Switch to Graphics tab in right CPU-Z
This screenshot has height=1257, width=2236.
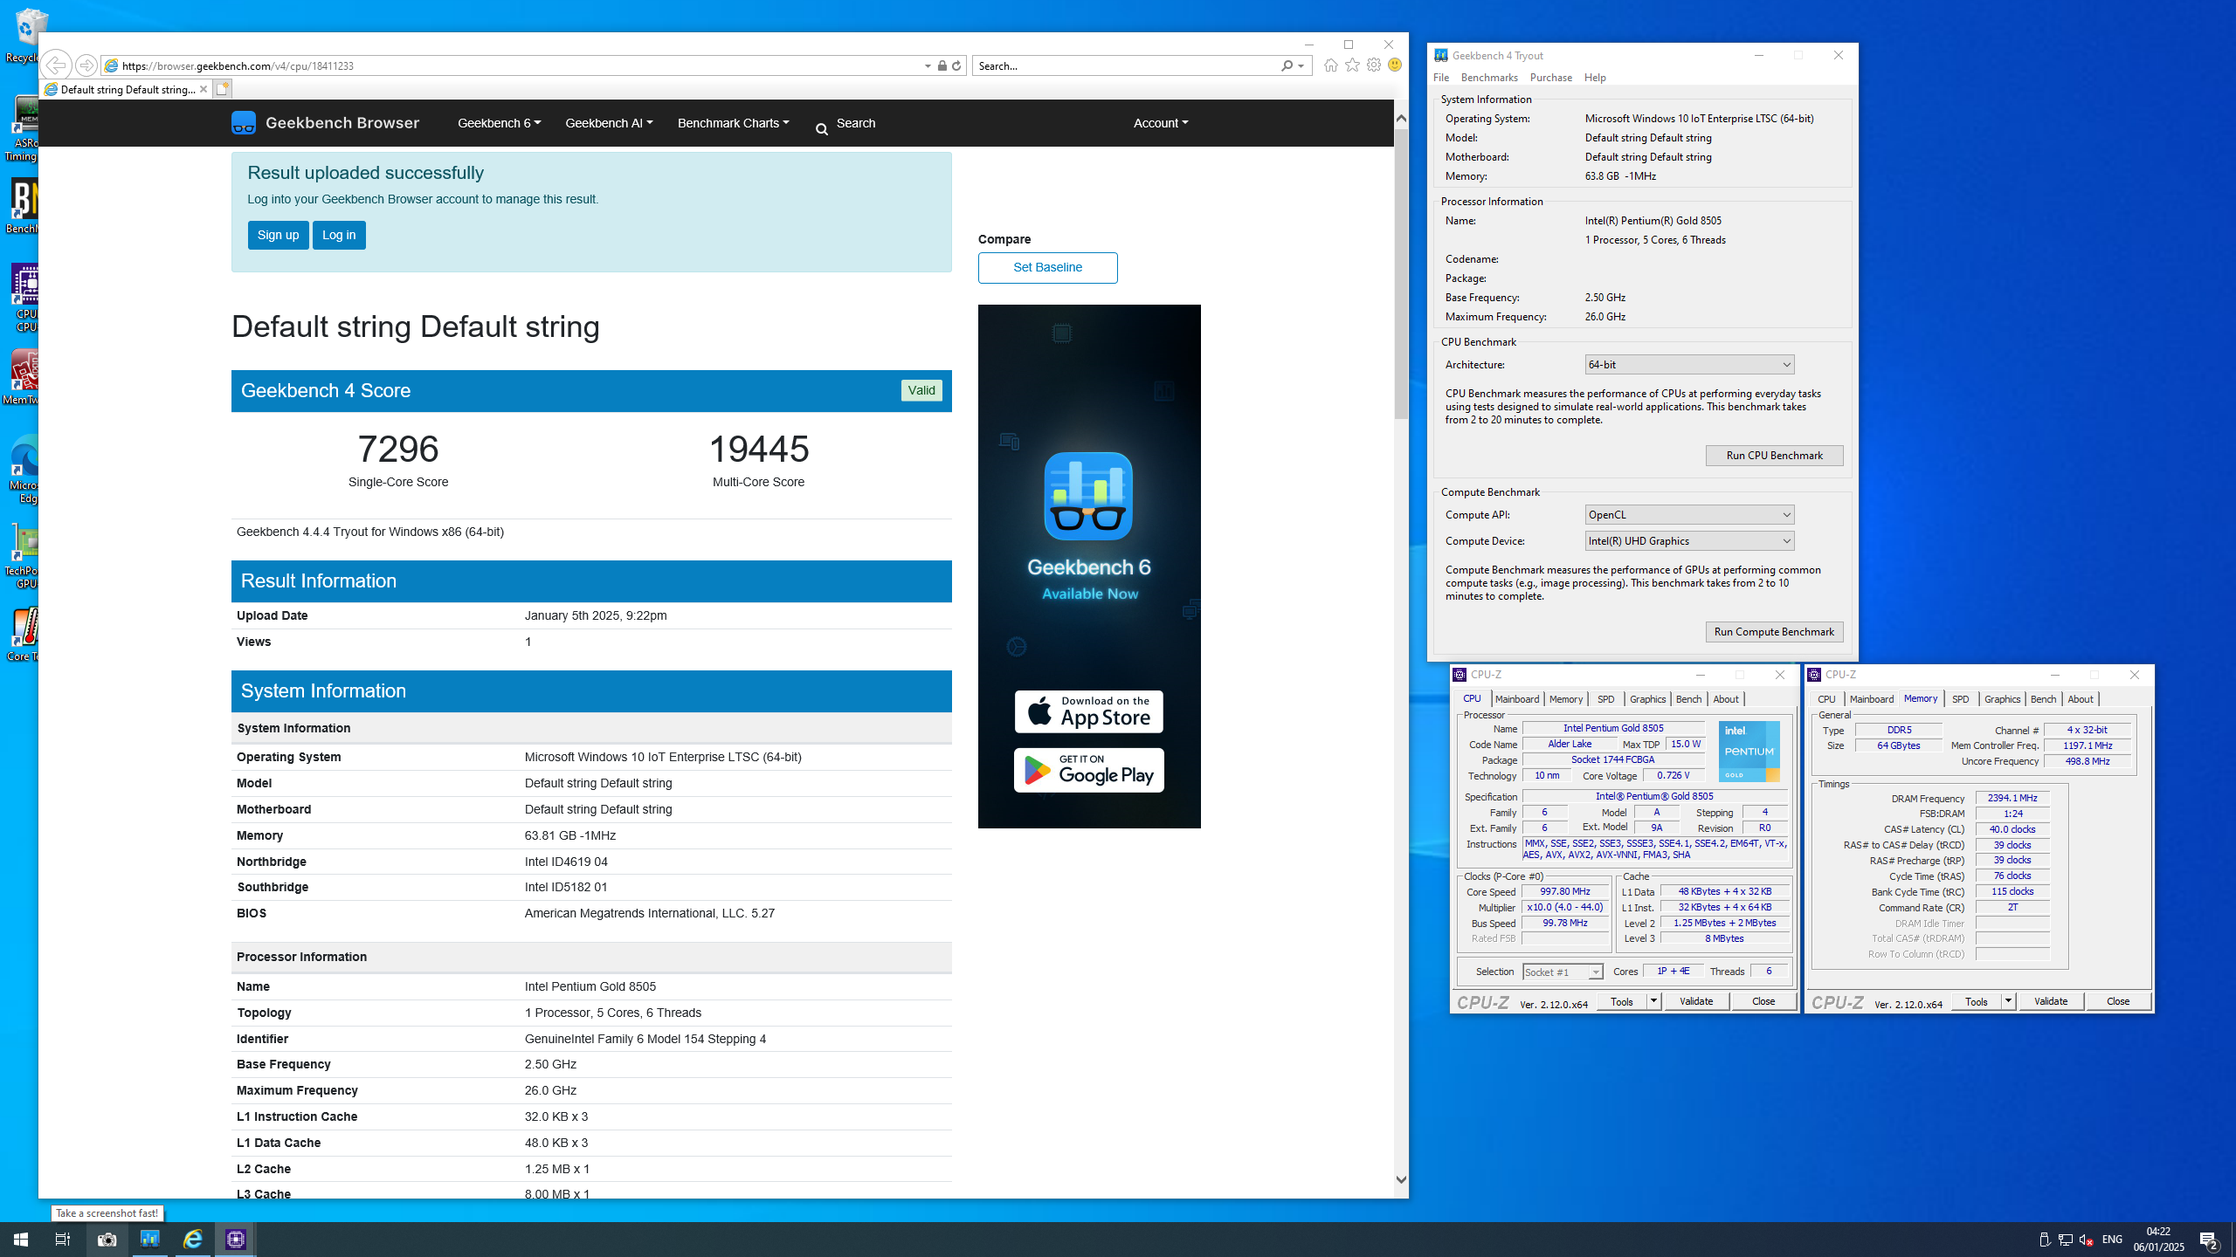(2002, 699)
